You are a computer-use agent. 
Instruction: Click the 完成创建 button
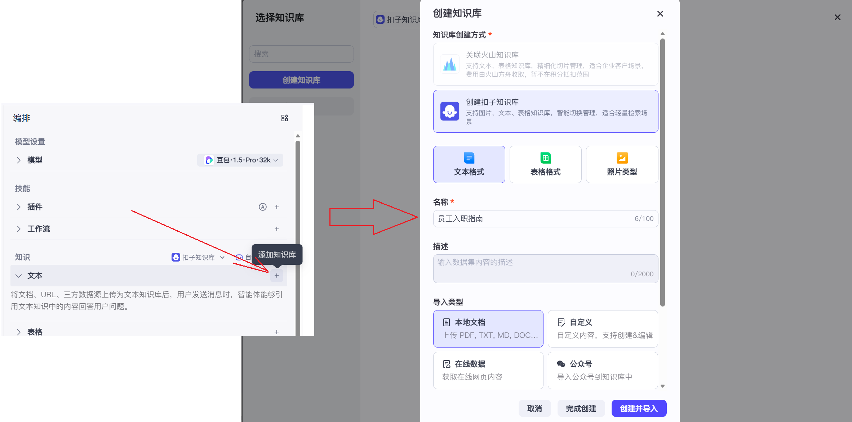click(581, 409)
